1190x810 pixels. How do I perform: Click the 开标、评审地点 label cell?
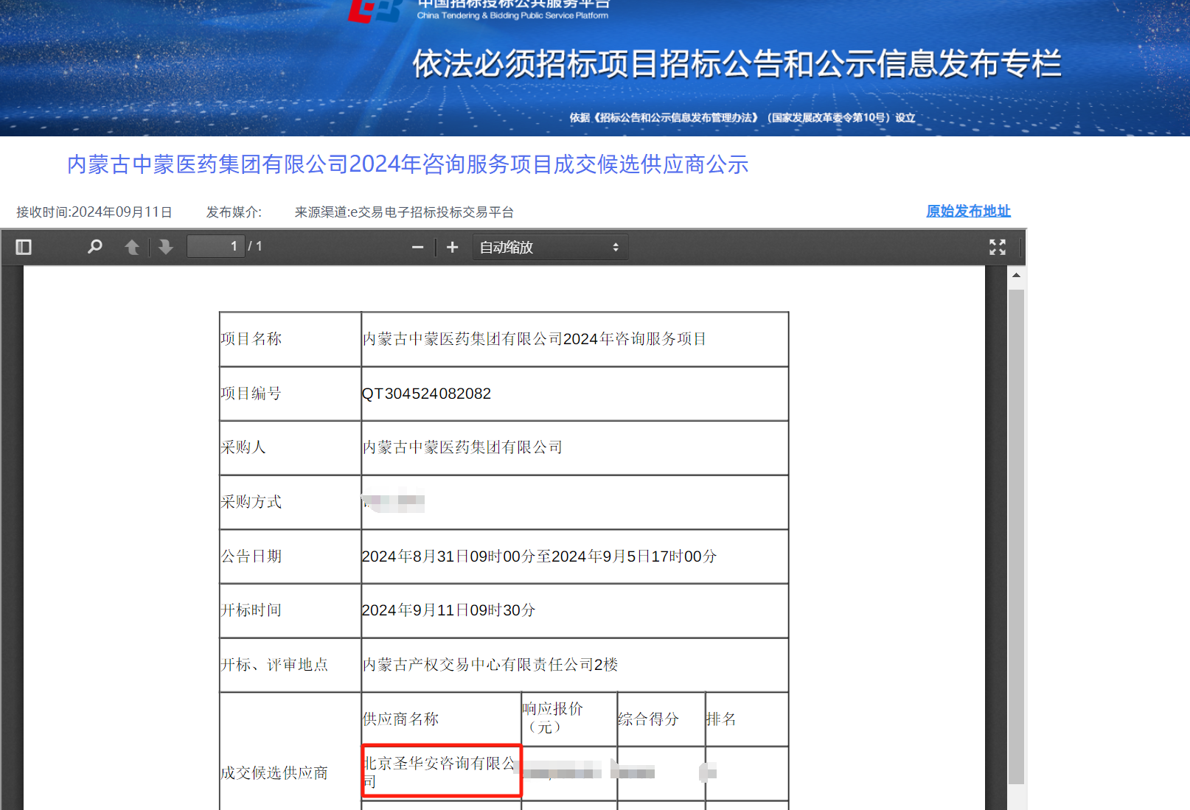tap(290, 665)
